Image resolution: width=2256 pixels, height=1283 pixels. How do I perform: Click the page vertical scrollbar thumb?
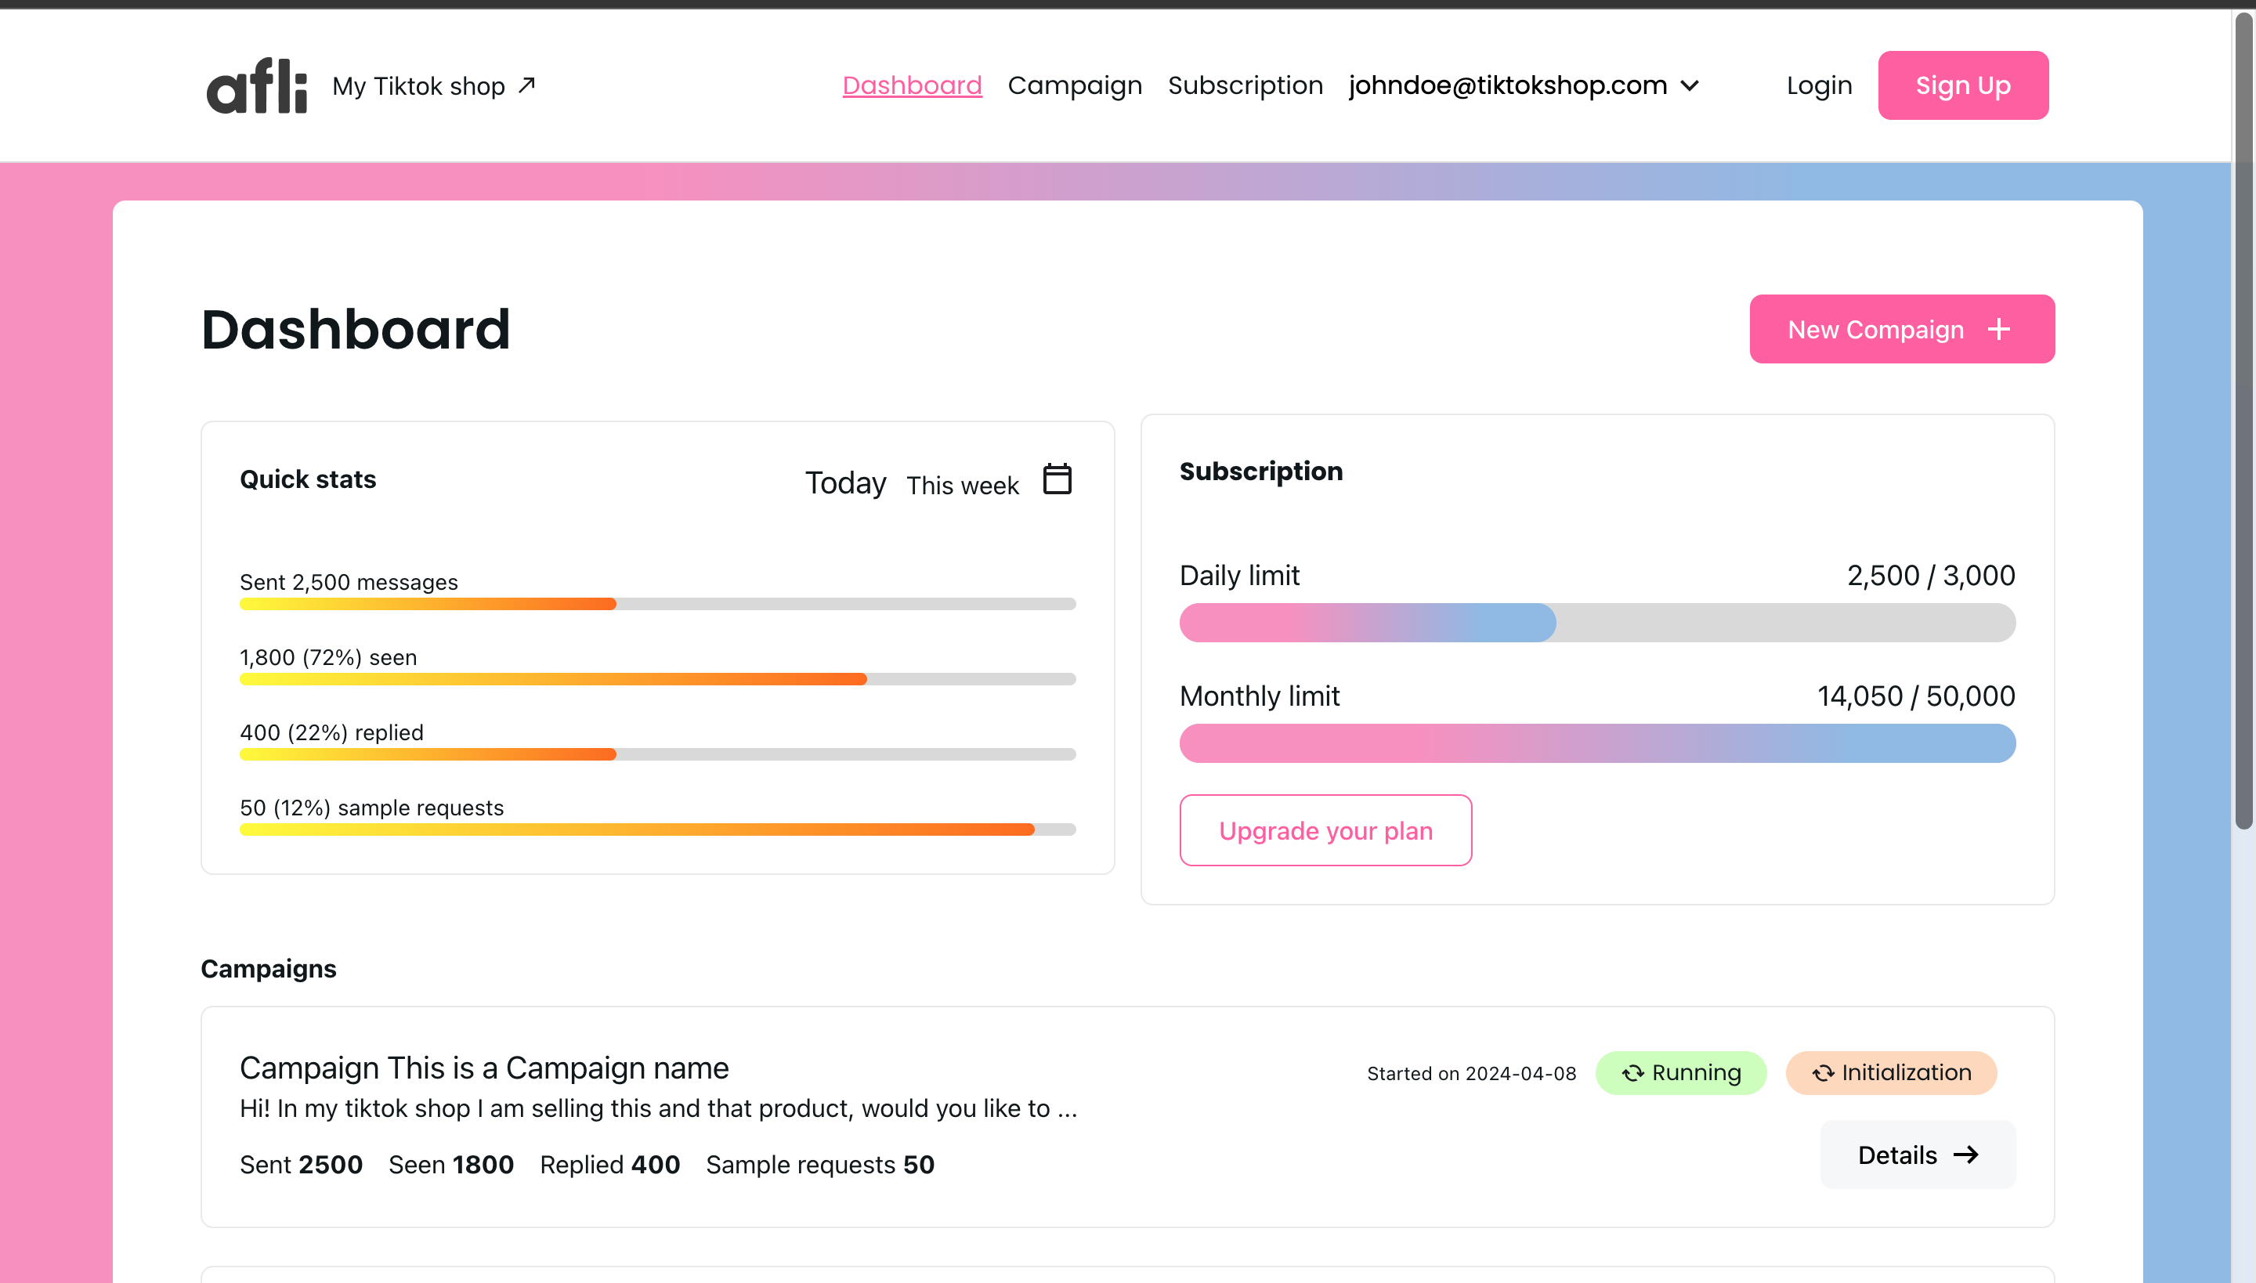[2243, 421]
